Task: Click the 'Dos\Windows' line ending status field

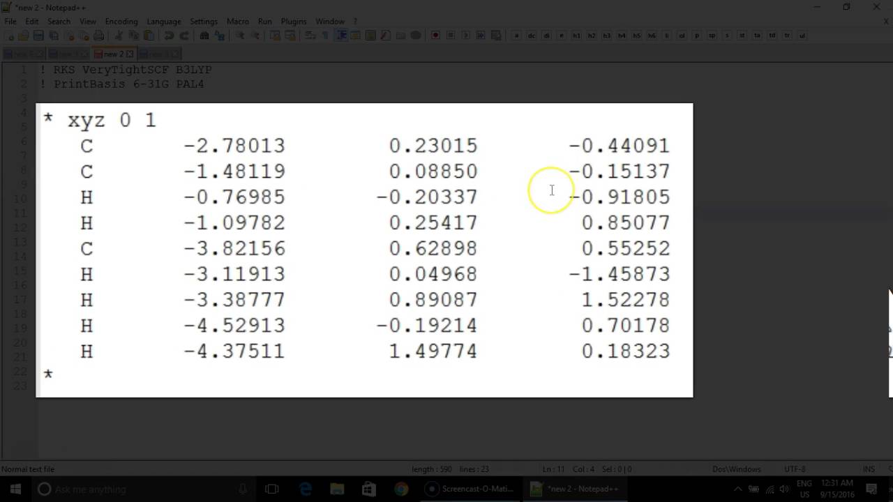Action: (x=737, y=469)
